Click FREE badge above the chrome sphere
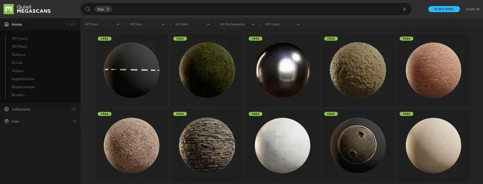This screenshot has height=184, width=483. (x=255, y=39)
